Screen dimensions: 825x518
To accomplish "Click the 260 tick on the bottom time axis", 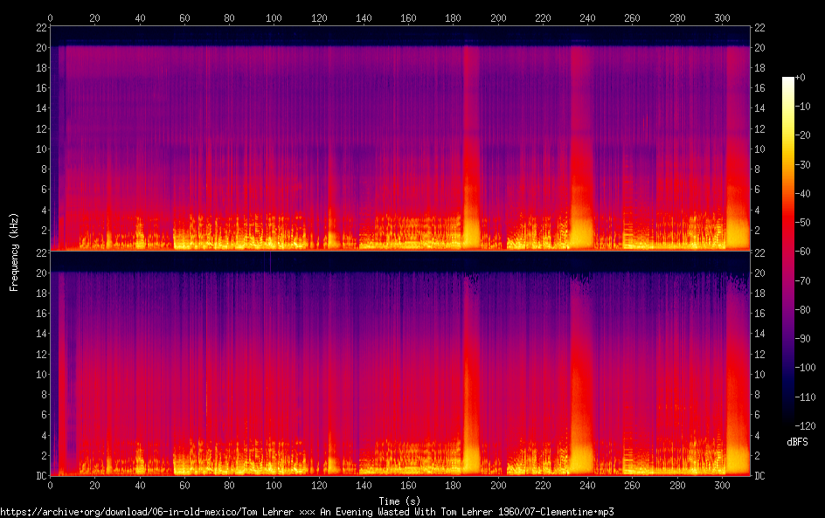I will pyautogui.click(x=633, y=486).
